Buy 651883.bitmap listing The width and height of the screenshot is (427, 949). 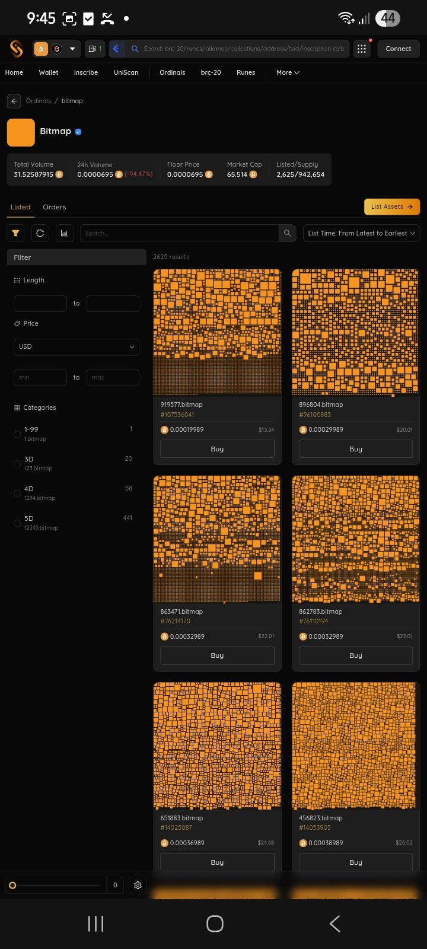(217, 862)
